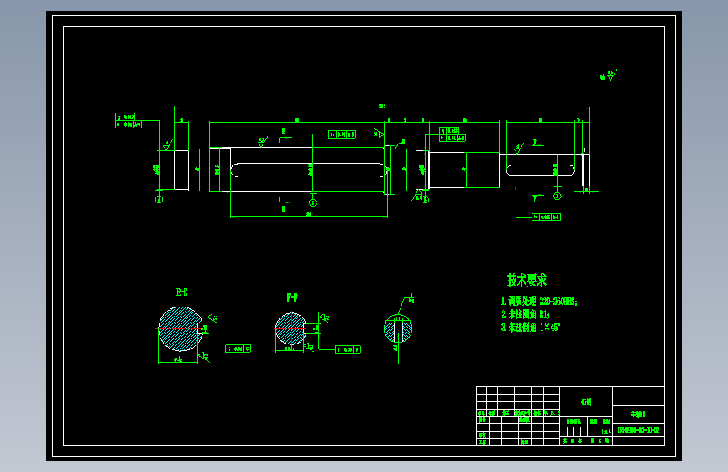Click the note line '3.未注倒角 1×45°'

pos(530,327)
